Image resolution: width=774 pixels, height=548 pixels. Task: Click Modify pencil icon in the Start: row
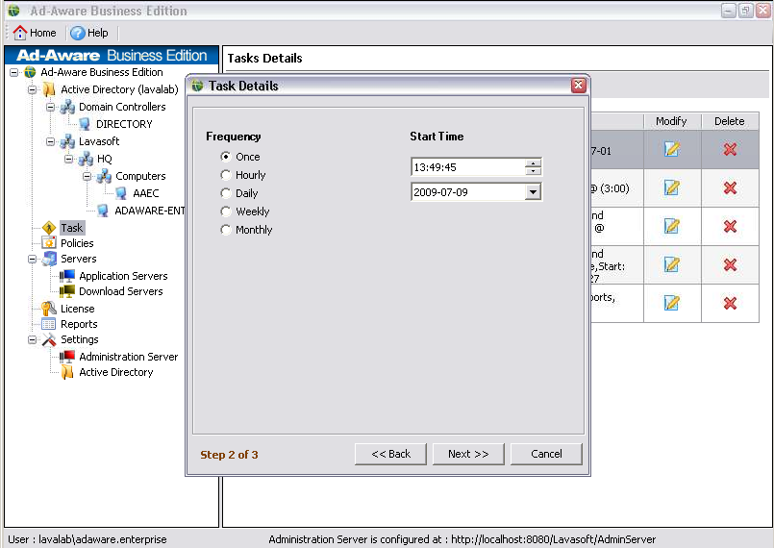click(x=672, y=264)
